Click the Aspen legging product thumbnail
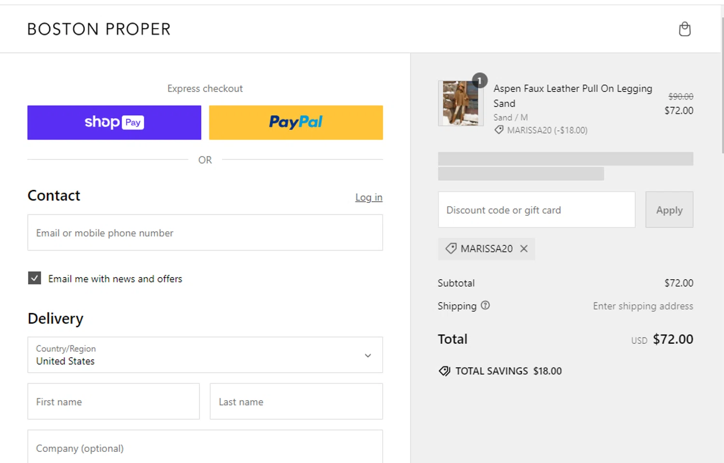 point(460,103)
